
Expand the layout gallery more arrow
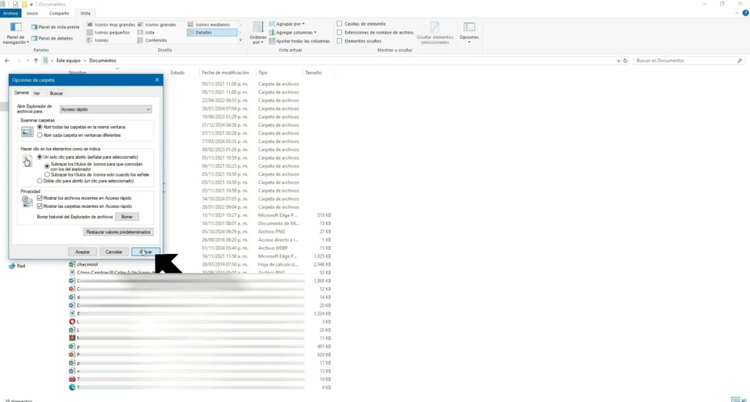(x=240, y=40)
